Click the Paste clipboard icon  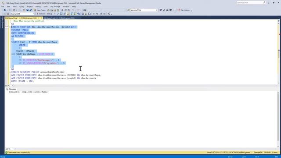[x=68, y=10]
